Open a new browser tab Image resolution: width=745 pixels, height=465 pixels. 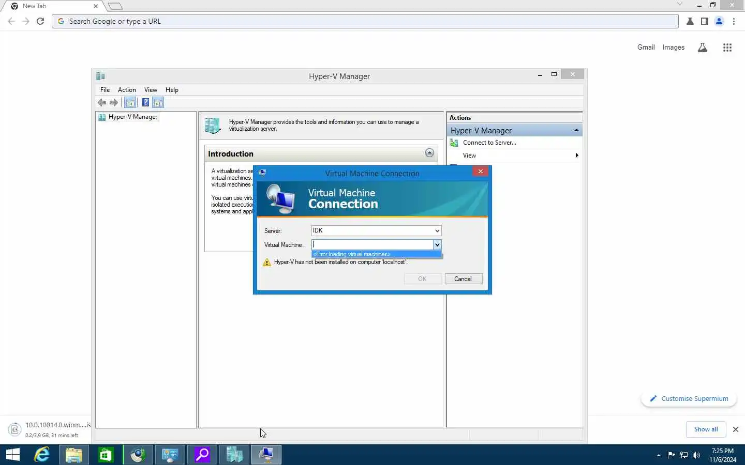(116, 6)
